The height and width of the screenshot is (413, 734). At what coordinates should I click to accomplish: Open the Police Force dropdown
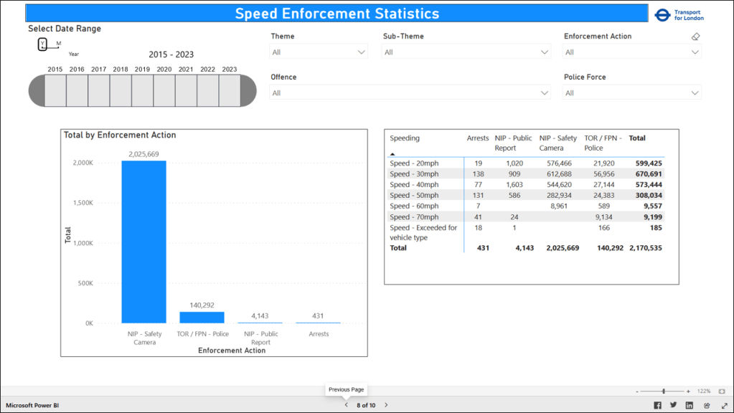click(x=632, y=93)
